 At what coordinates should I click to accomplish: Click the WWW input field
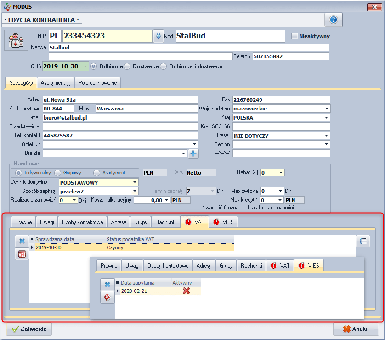(x=281, y=154)
